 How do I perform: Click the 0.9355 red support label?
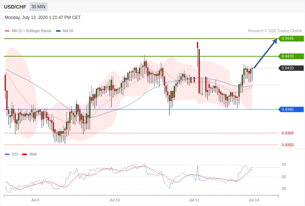coord(287,145)
